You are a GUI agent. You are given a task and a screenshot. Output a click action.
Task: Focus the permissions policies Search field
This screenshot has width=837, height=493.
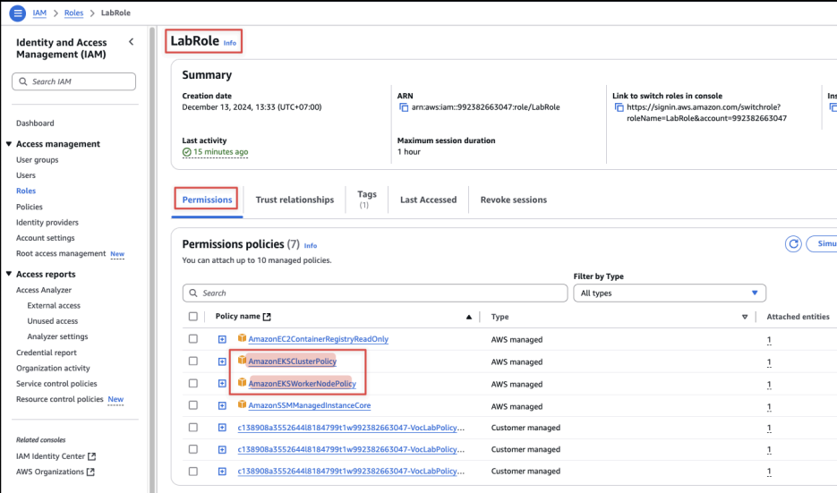pyautogui.click(x=375, y=293)
